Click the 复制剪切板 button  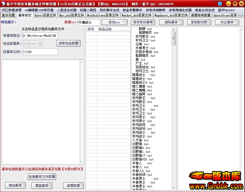pos(199,22)
